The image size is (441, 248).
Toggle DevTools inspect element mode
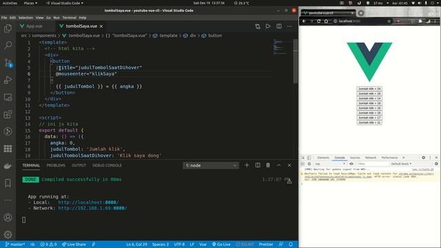pyautogui.click(x=302, y=158)
